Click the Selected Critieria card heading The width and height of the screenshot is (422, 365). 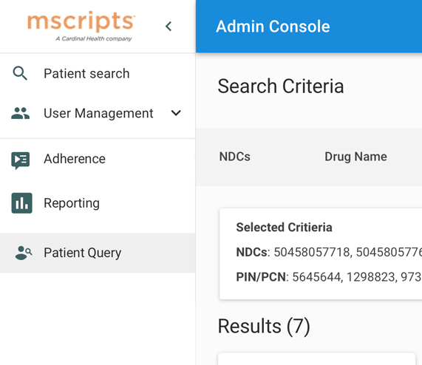[x=285, y=228]
